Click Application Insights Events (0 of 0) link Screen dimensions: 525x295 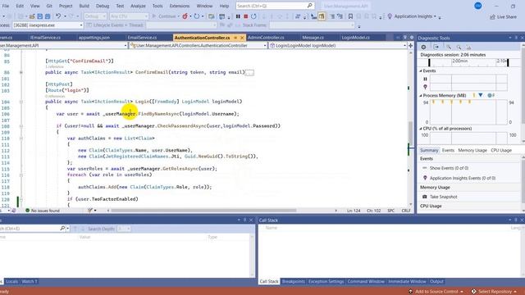463,179
